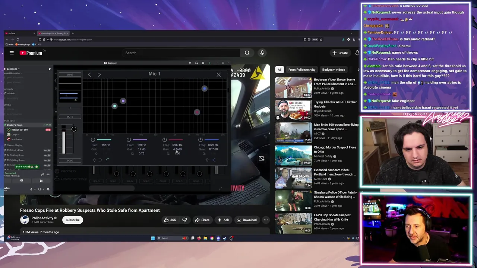
Task: Open the Dailies bookmark folder
Action: click(10, 45)
